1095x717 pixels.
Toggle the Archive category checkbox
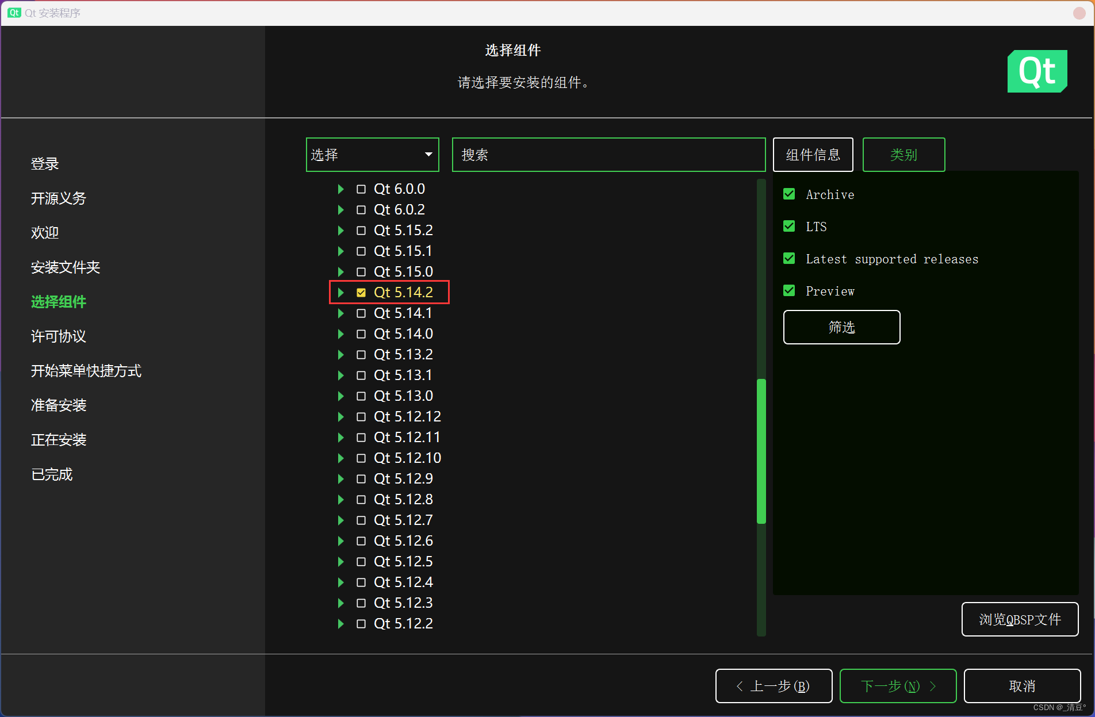(789, 194)
